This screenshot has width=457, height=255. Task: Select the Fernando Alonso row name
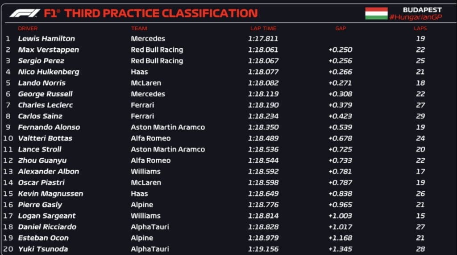tap(49, 127)
